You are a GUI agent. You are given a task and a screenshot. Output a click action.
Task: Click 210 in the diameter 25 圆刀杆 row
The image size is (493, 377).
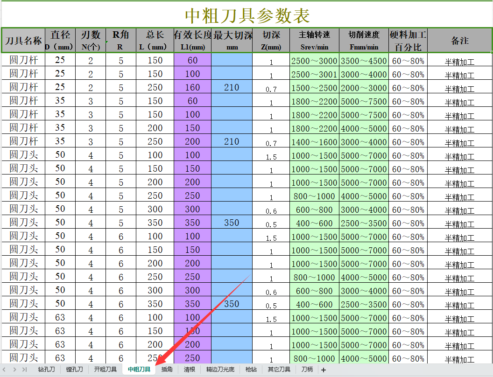[x=232, y=87]
